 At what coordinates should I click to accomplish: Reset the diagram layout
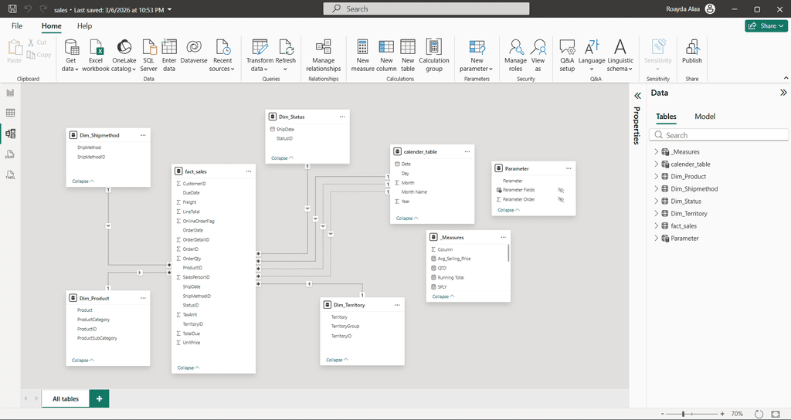click(x=759, y=414)
